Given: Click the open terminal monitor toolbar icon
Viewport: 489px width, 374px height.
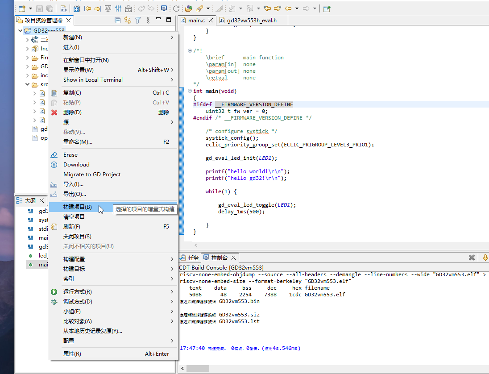Looking at the screenshot, I should (x=164, y=8).
